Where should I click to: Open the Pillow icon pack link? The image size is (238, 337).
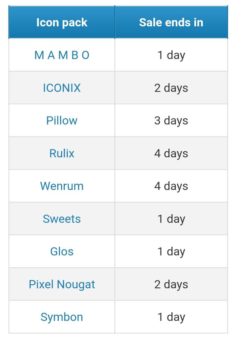[x=62, y=120]
